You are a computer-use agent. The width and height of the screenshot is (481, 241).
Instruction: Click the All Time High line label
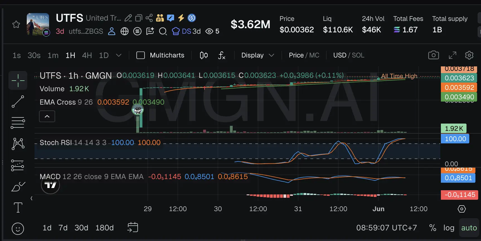coord(399,76)
